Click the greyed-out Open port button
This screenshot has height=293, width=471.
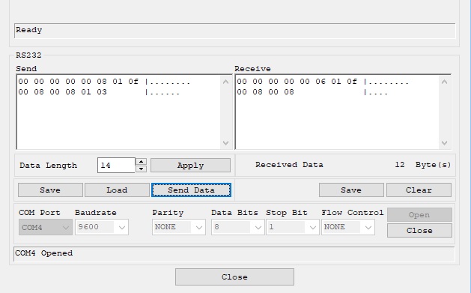(419, 215)
